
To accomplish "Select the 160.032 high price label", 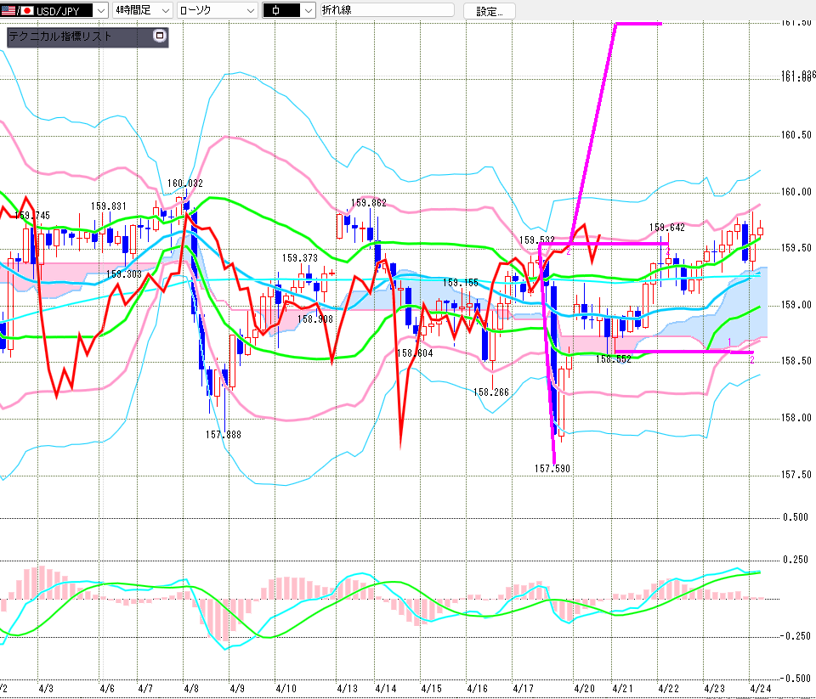I will tap(184, 183).
